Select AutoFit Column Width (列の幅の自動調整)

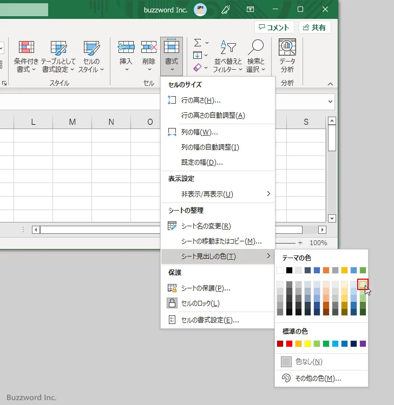click(x=218, y=147)
